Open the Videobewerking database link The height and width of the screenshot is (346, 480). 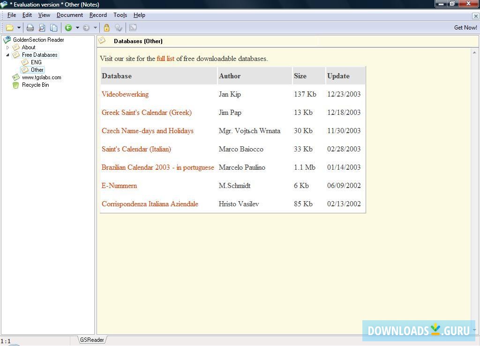click(x=125, y=94)
